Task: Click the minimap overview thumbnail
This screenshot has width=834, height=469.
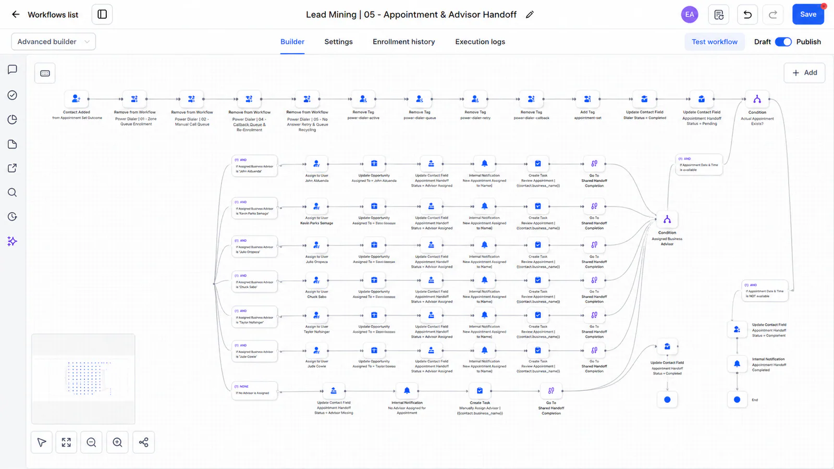Action: (83, 379)
